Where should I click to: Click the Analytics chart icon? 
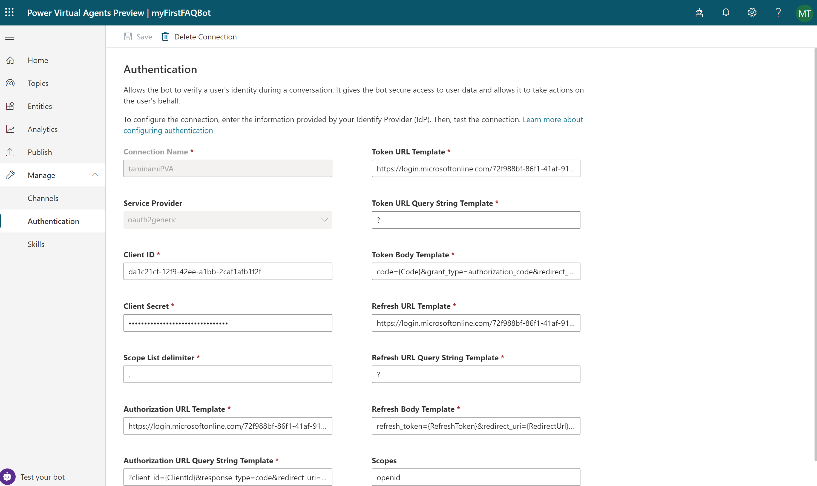point(10,129)
